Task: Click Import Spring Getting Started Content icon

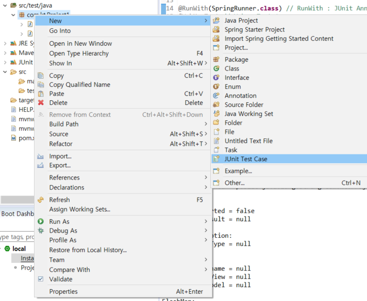Action: pyautogui.click(x=216, y=39)
